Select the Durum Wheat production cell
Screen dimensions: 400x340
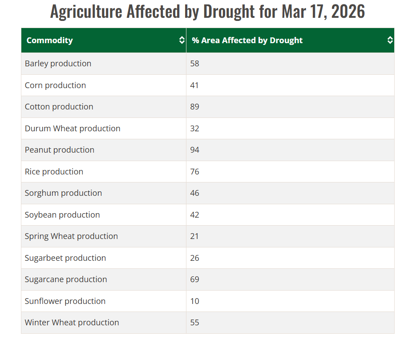pos(73,129)
